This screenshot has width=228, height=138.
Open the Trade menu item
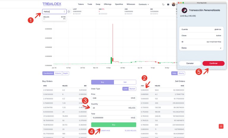click(90, 4)
